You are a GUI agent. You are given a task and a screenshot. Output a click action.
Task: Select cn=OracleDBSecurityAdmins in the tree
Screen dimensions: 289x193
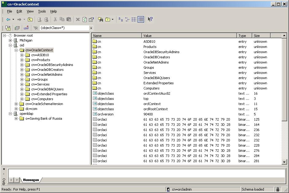(52, 65)
